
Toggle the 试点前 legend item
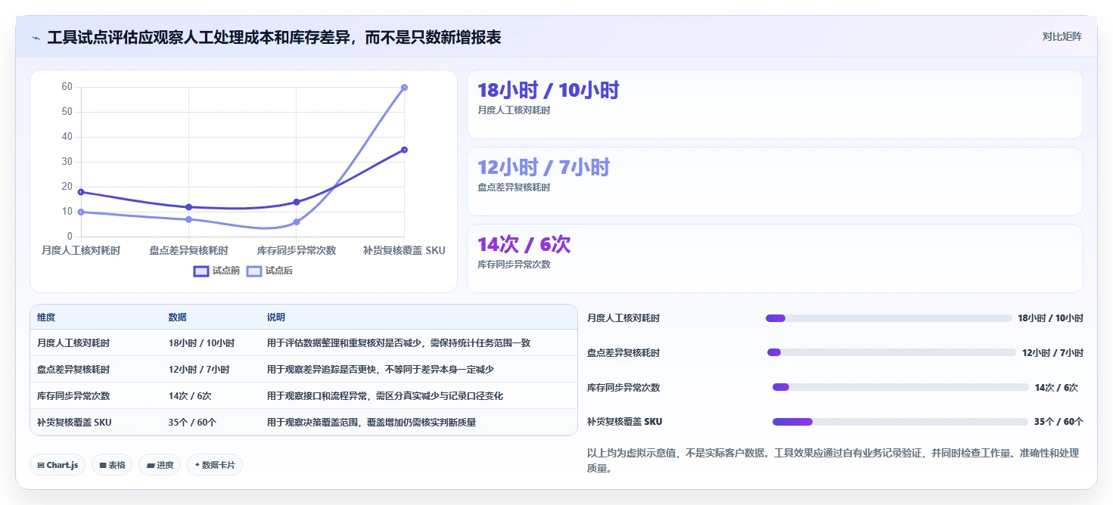tap(217, 271)
